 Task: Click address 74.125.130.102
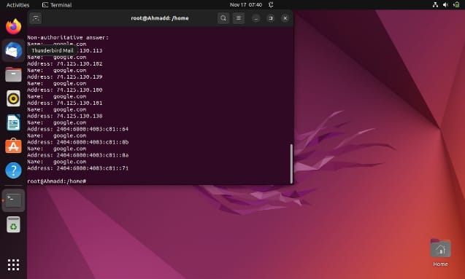(80, 63)
